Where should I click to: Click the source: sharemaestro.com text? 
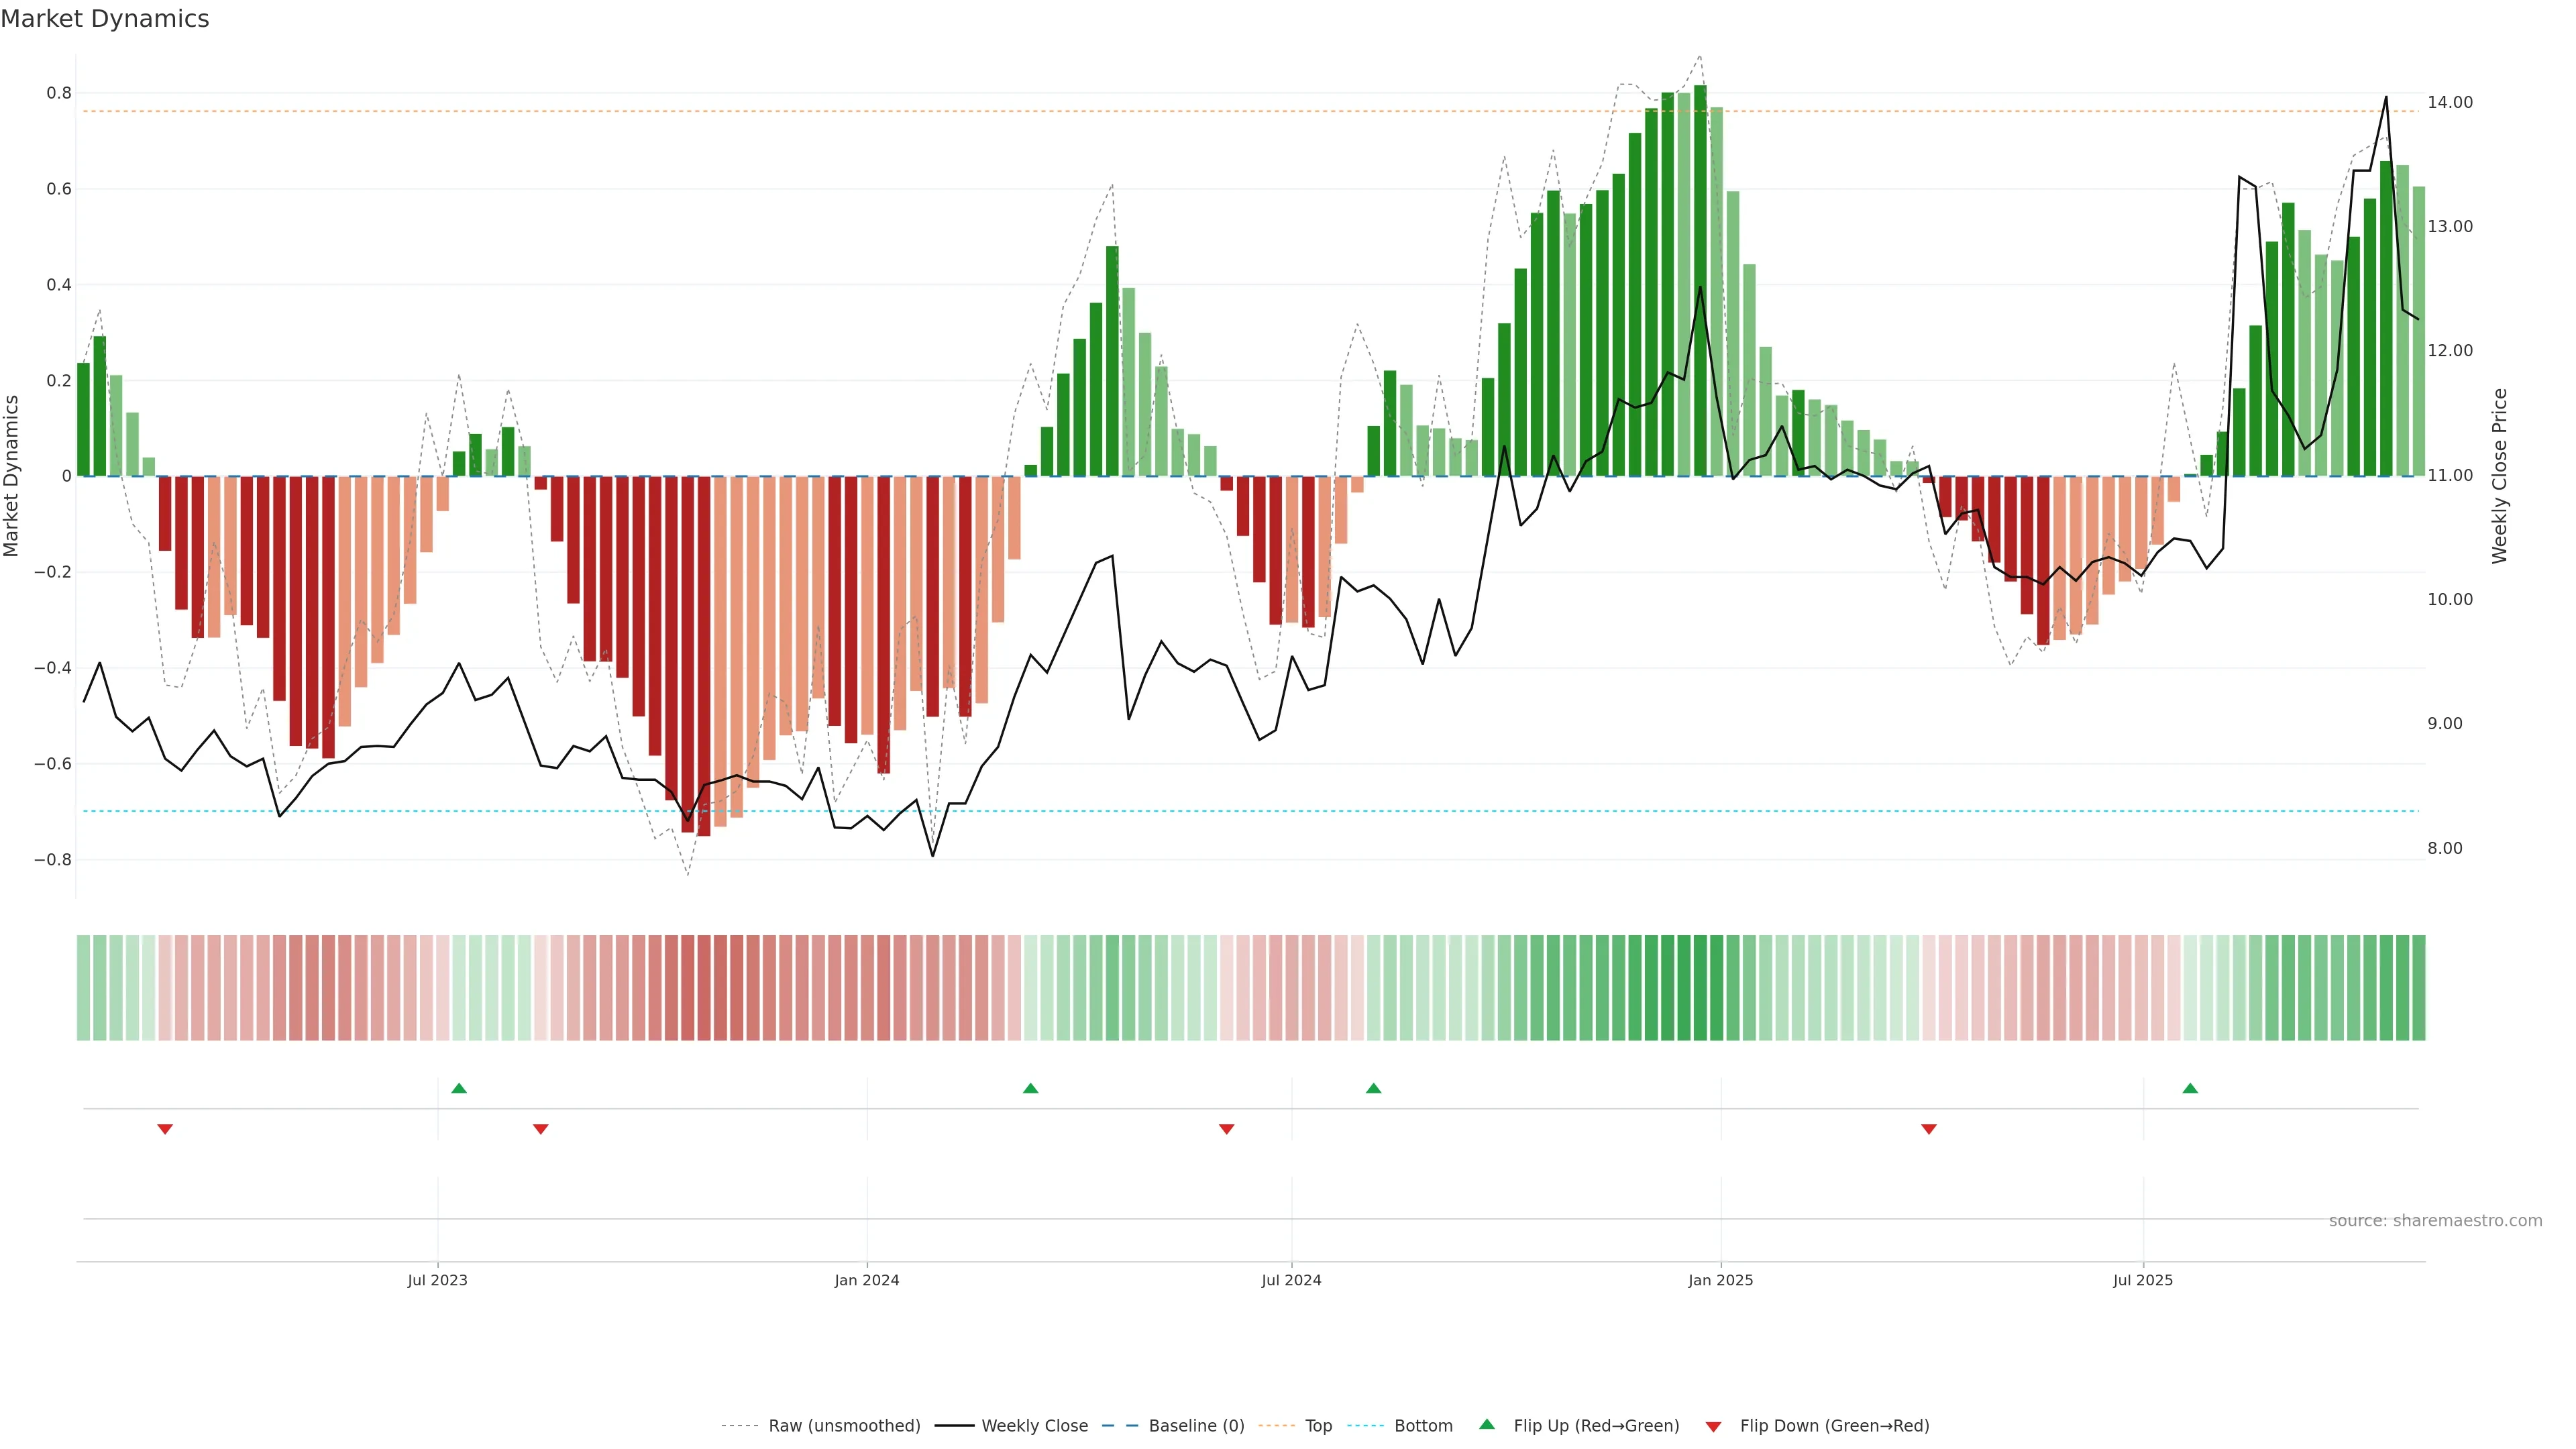[x=2435, y=1221]
